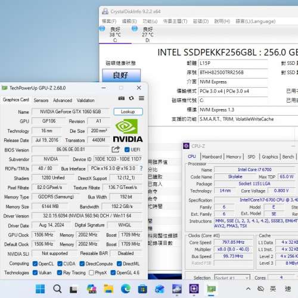Open Microsoft Edge from the taskbar
The height and width of the screenshot is (298, 298).
pos(126,288)
